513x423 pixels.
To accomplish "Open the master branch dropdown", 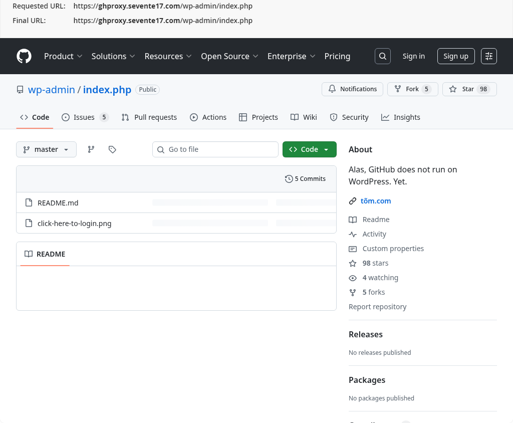I will (46, 149).
